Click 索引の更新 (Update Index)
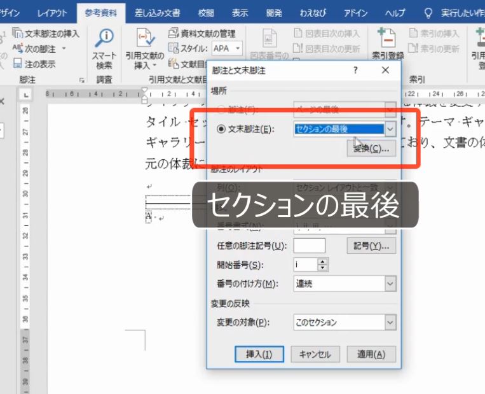The width and height of the screenshot is (485, 394). (x=434, y=48)
